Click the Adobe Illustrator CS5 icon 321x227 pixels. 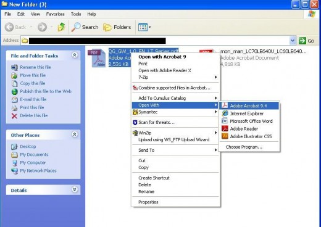coord(225,136)
